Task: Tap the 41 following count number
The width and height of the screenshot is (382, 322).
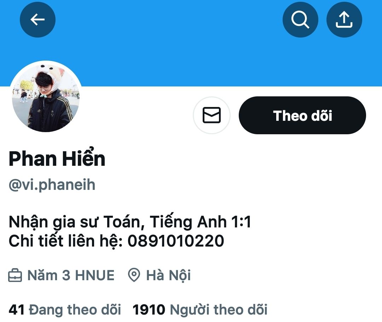Action: [16, 310]
